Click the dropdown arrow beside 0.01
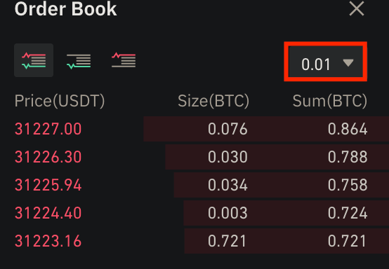The width and height of the screenshot is (389, 269). [x=348, y=63]
